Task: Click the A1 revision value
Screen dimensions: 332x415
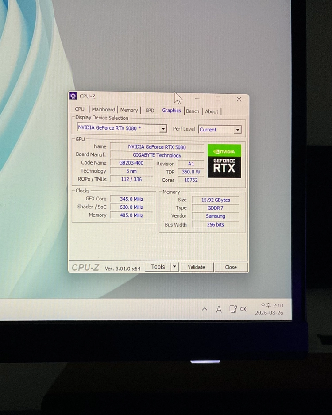Action: [191, 164]
